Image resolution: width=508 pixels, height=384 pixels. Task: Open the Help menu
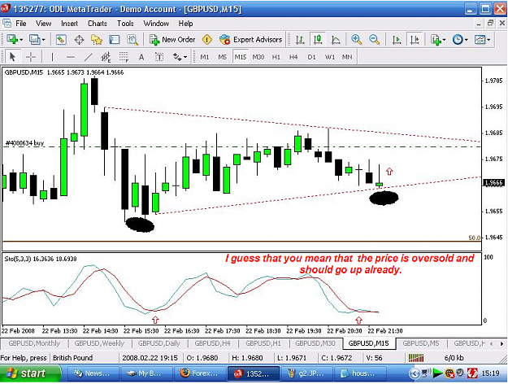[x=185, y=24]
